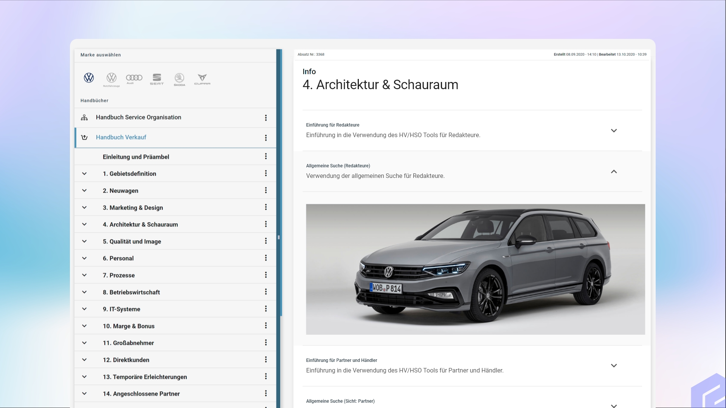726x408 pixels.
Task: Open three-dot menu for 7. Prozesse
Action: [266, 275]
